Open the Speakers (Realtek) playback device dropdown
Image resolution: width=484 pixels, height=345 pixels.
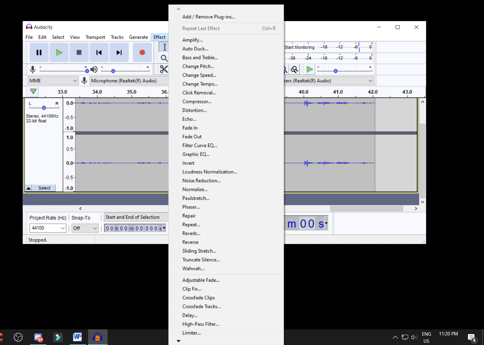pyautogui.click(x=329, y=81)
